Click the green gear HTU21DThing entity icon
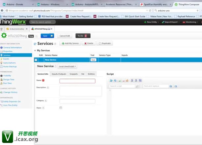Viewport: 202px width, 145px height. (x=4, y=36)
